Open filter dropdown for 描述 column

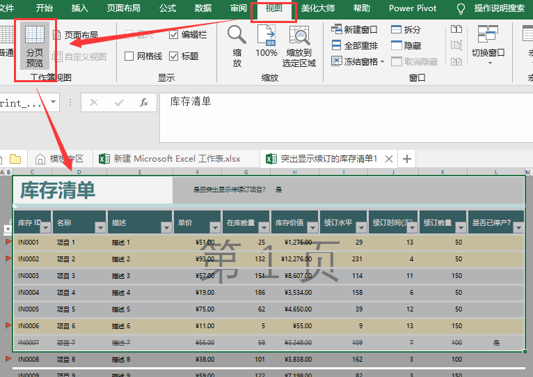(x=166, y=227)
